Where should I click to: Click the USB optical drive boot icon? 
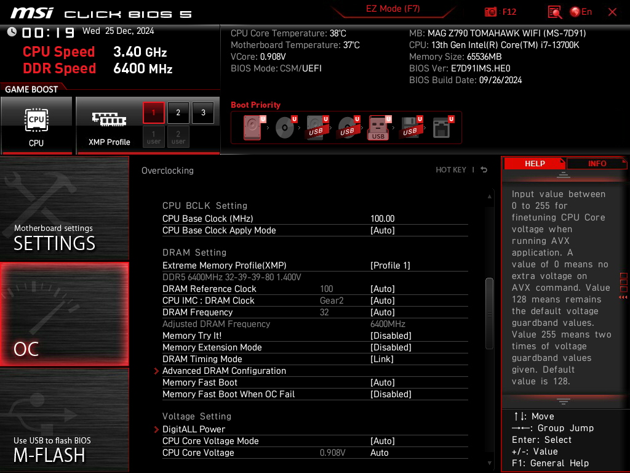[348, 127]
